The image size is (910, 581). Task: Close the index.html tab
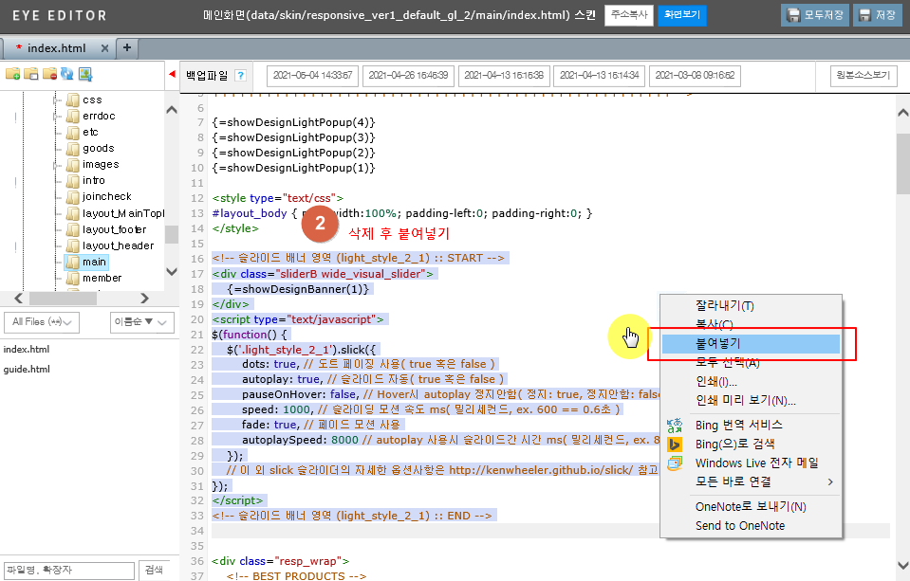click(104, 48)
